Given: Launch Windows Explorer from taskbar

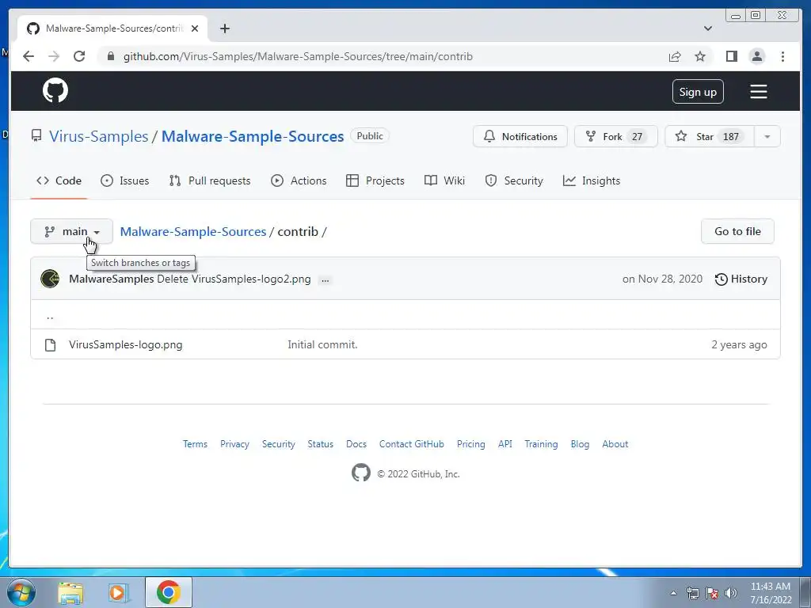Looking at the screenshot, I should (x=70, y=593).
